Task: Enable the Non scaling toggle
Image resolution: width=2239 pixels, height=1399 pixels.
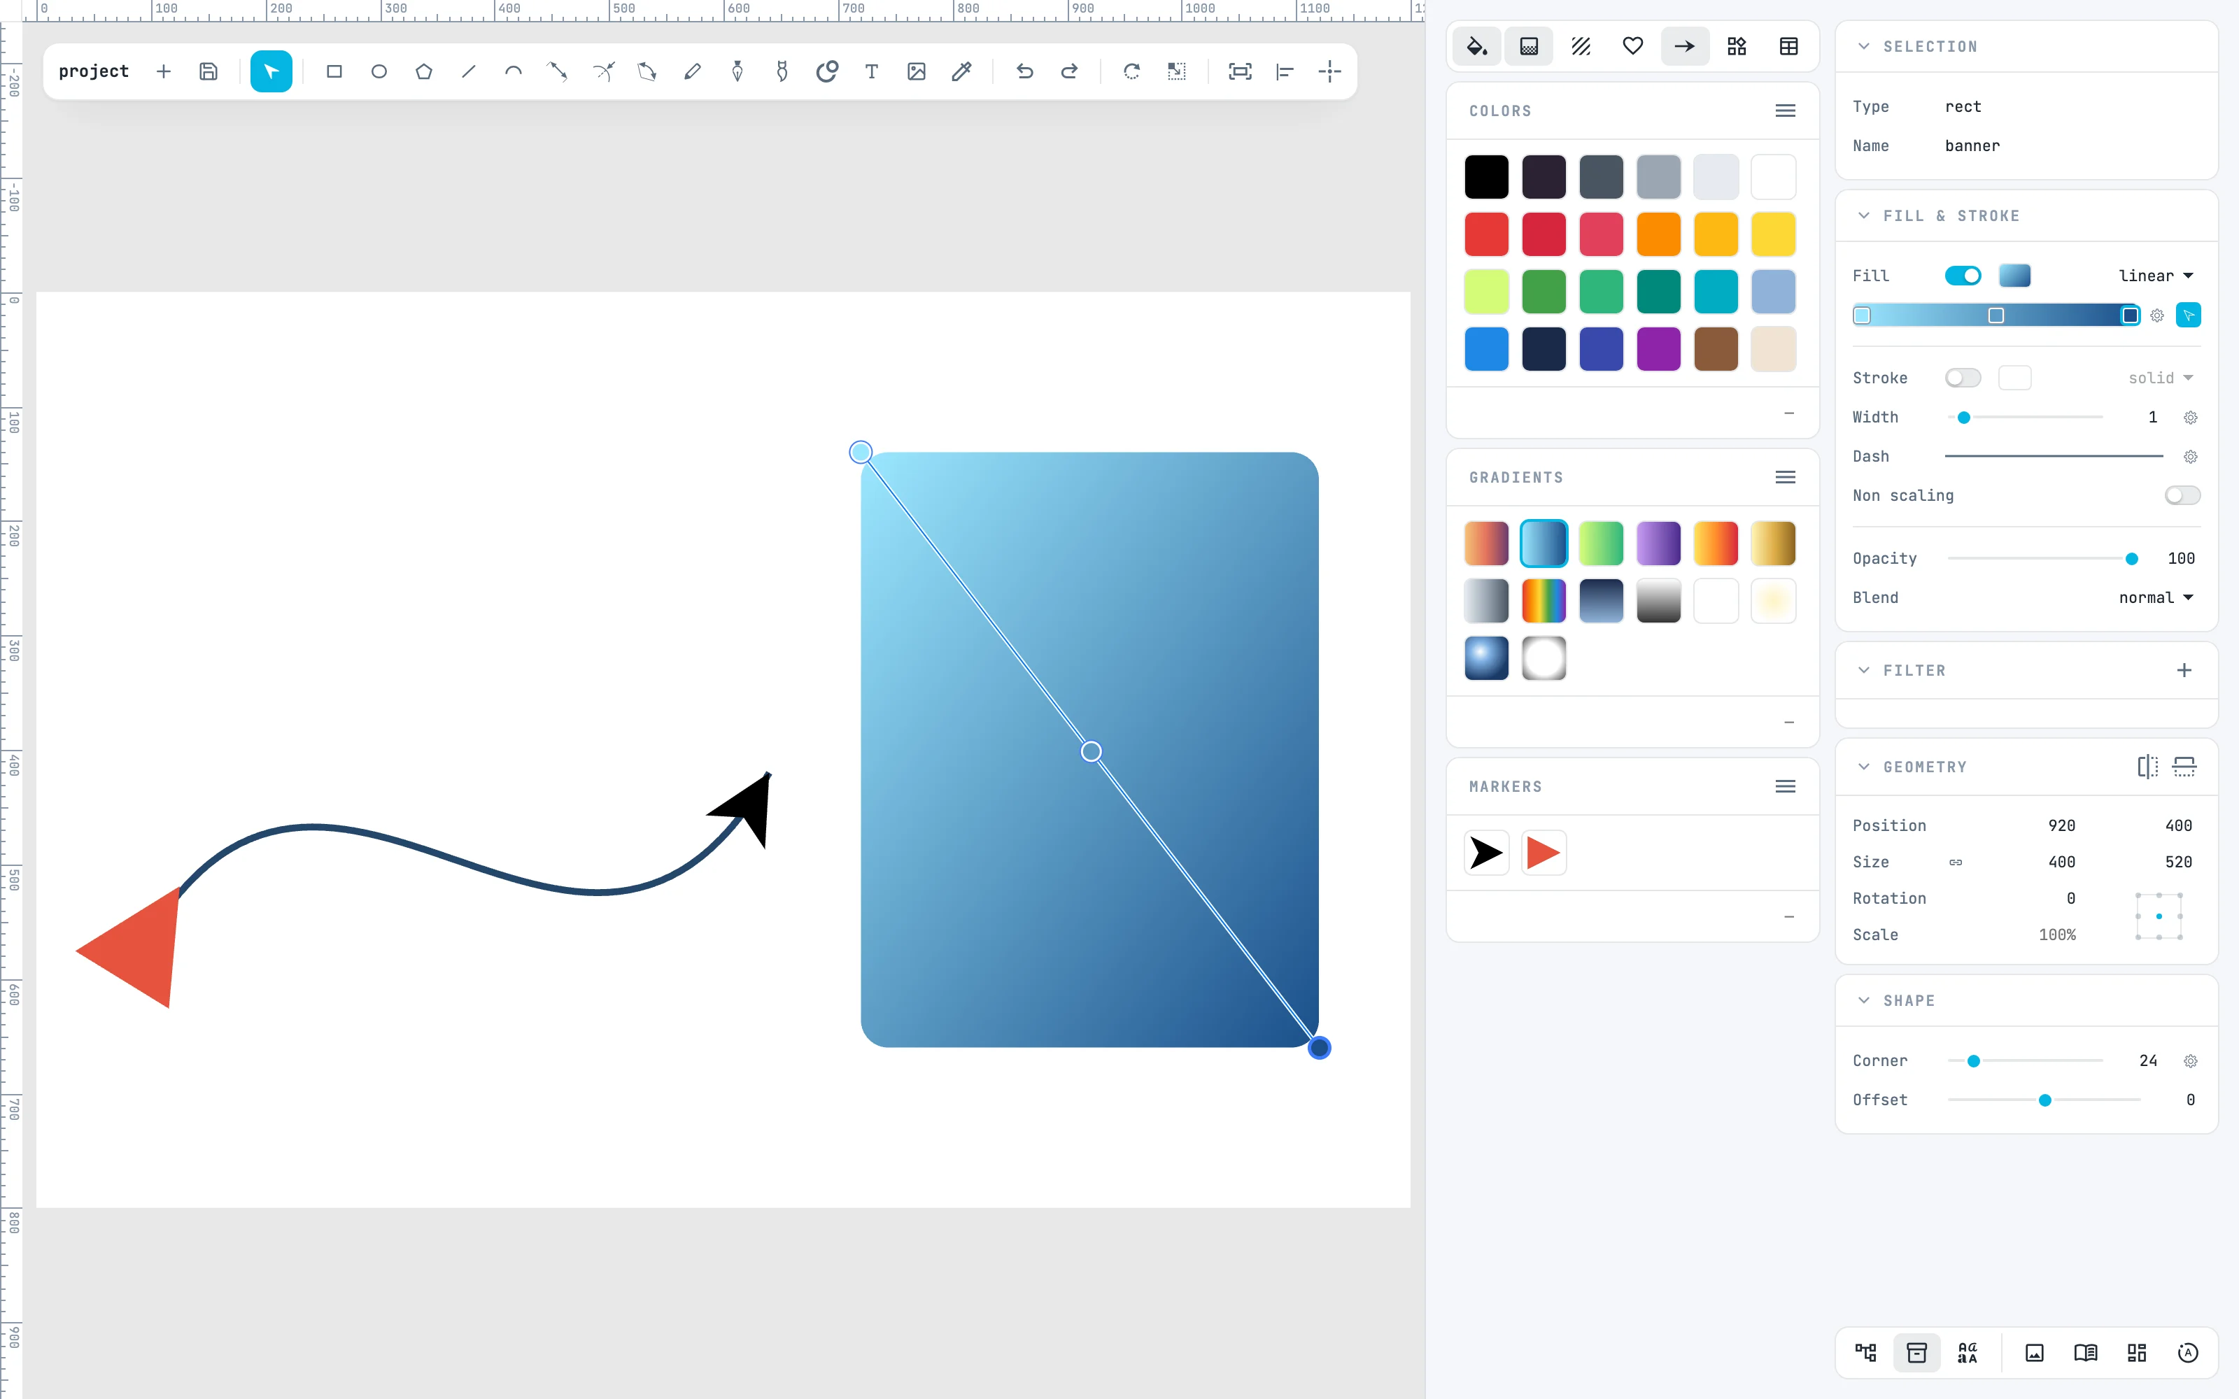Action: [2182, 495]
